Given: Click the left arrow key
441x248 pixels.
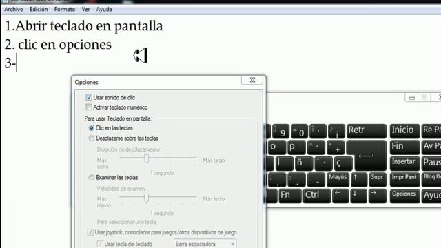Looking at the screenshot, I should click(x=340, y=196).
